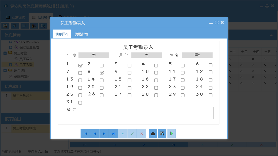Image resolution: width=278 pixels, height=156 pixels.
Task: Open the document toolbar icon
Action: pos(24,25)
